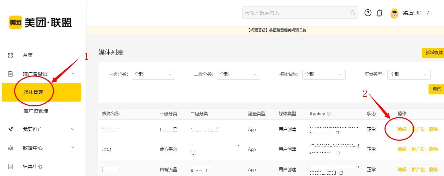Copy the Appkey in first table row

tap(337, 132)
